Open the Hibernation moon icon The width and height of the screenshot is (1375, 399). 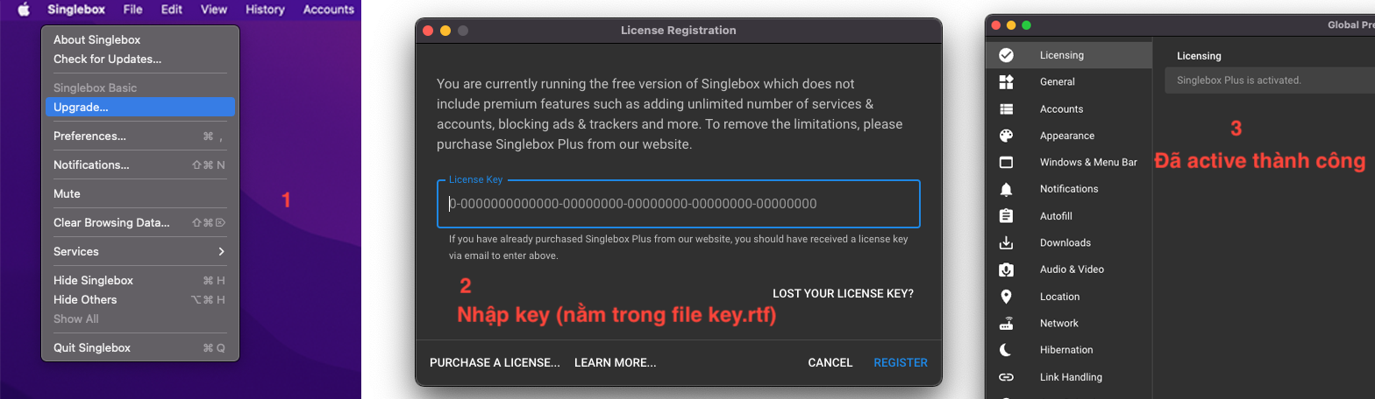pyautogui.click(x=1007, y=350)
